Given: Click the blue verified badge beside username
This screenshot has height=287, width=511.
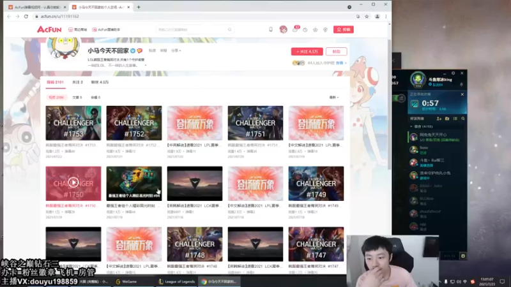Looking at the screenshot, I should [x=133, y=51].
